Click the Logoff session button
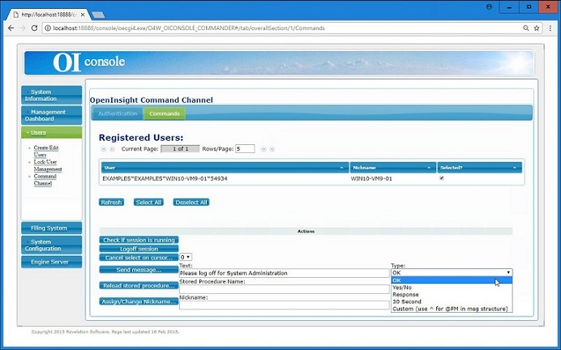This screenshot has width=561, height=350. (139, 249)
